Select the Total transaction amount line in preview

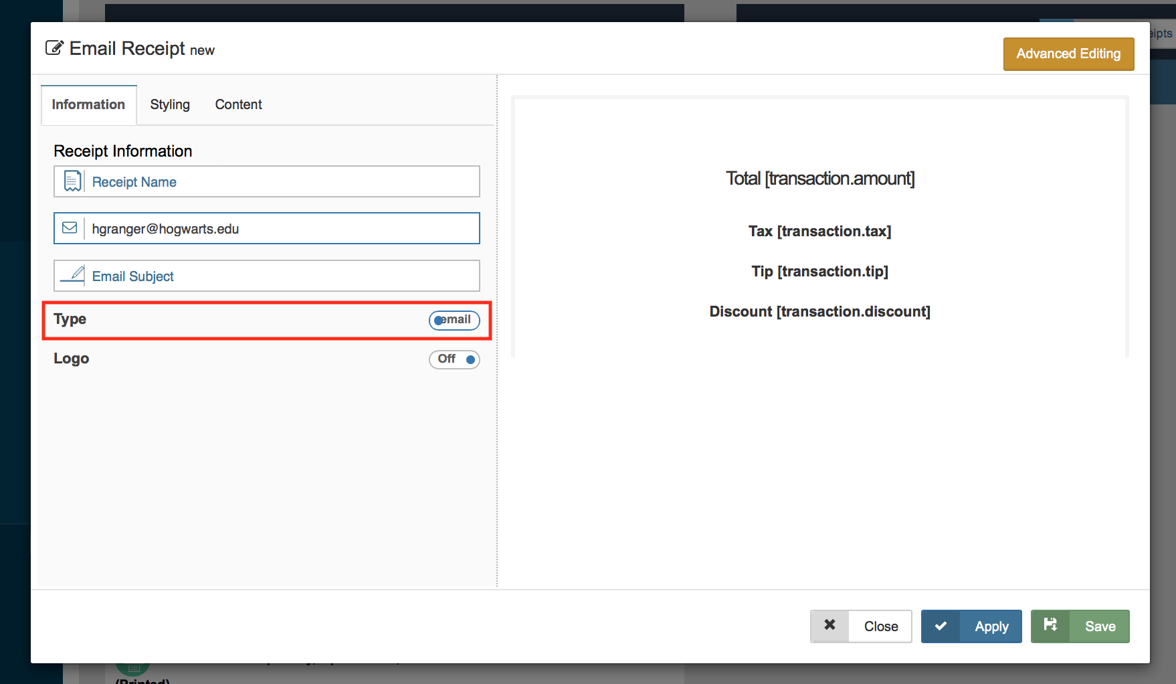(820, 179)
